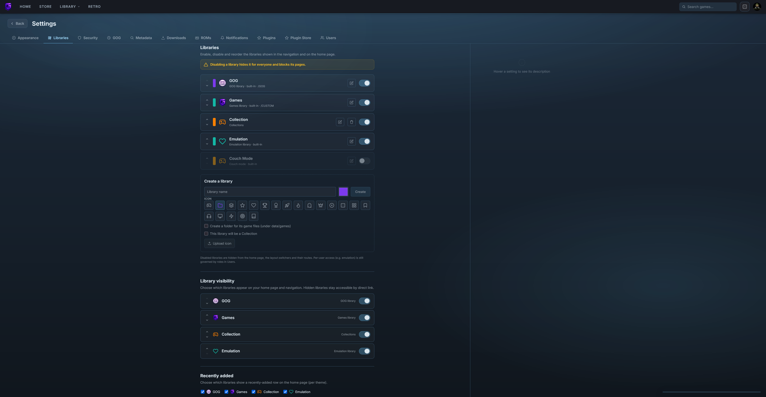Open the purple library color picker swatch

click(343, 192)
